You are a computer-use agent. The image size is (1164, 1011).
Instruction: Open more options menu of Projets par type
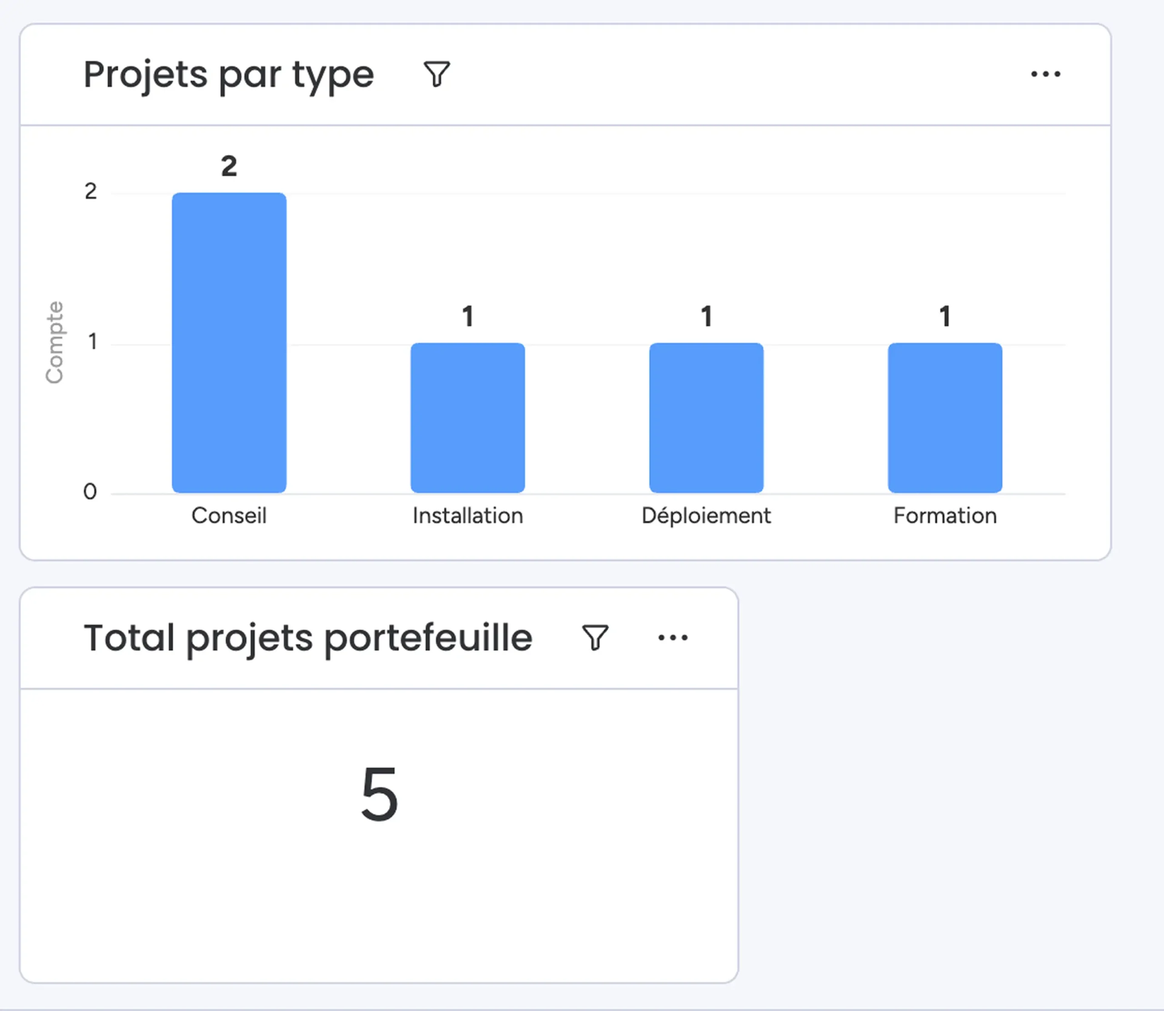[x=1046, y=74]
